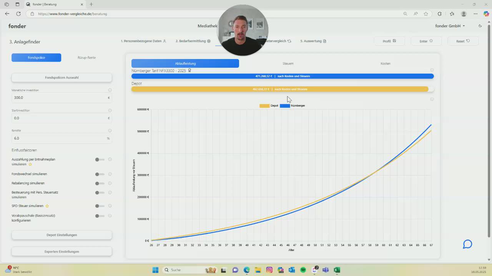Open Mediathek link
This screenshot has height=276, width=492.
point(208,26)
